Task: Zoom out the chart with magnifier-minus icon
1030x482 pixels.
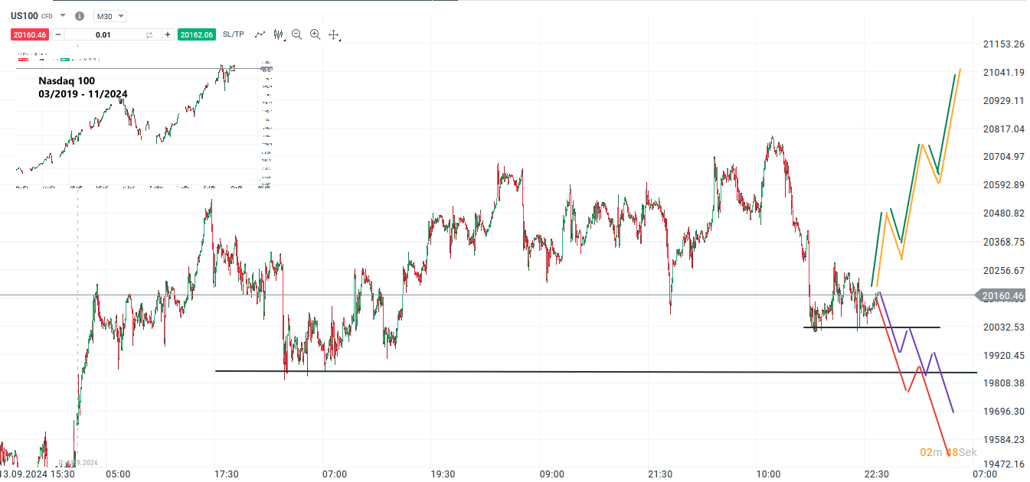Action: [297, 34]
